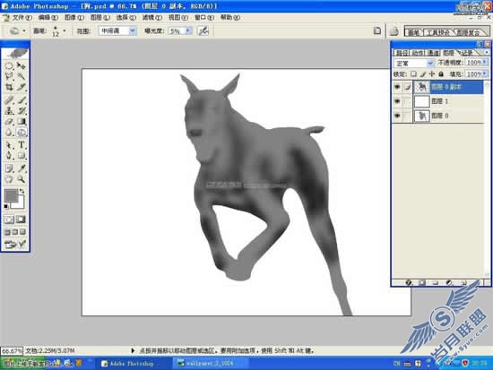Select the Clone Stamp tool
Screen dimensions: 493x370
click(x=9, y=110)
